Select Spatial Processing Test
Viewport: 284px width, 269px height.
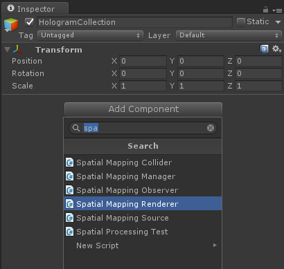coord(143,232)
